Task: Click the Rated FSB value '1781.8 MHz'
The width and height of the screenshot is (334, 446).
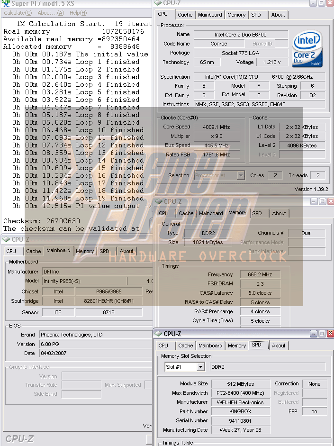Action: click(x=217, y=155)
